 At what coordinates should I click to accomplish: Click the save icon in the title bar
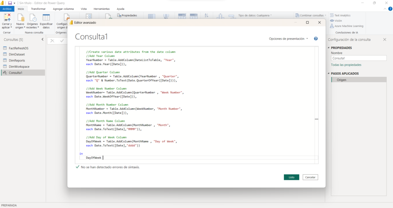click(10, 3)
